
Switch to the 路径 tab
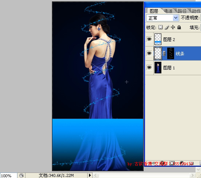[182, 11]
